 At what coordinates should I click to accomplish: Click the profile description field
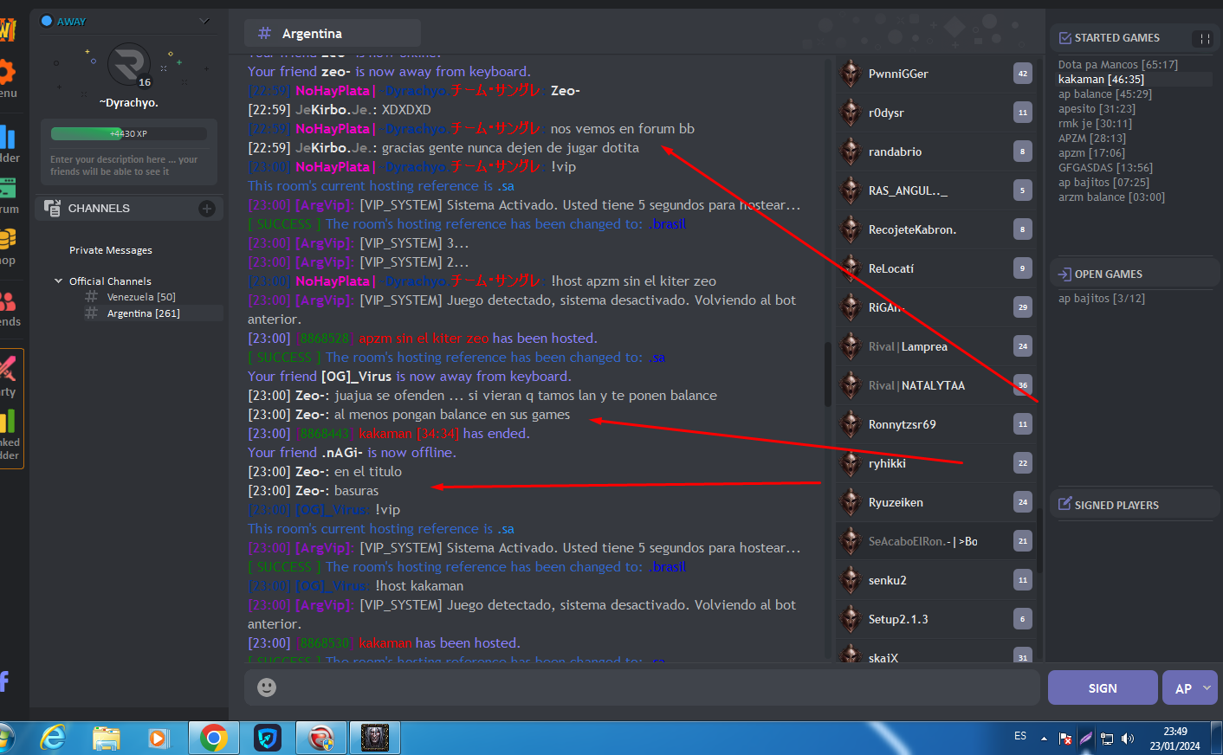point(128,165)
